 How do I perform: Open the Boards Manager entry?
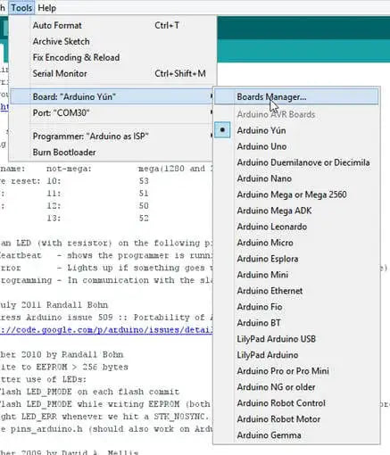click(296, 97)
